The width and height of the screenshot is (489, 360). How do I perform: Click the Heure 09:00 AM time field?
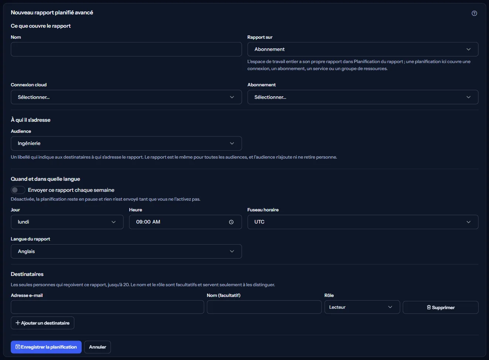pyautogui.click(x=185, y=222)
